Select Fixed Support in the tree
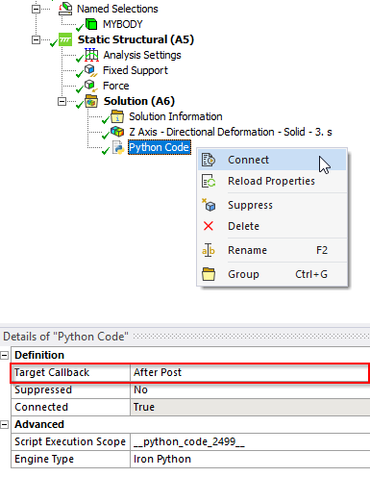This screenshot has width=370, height=477. pyautogui.click(x=136, y=70)
